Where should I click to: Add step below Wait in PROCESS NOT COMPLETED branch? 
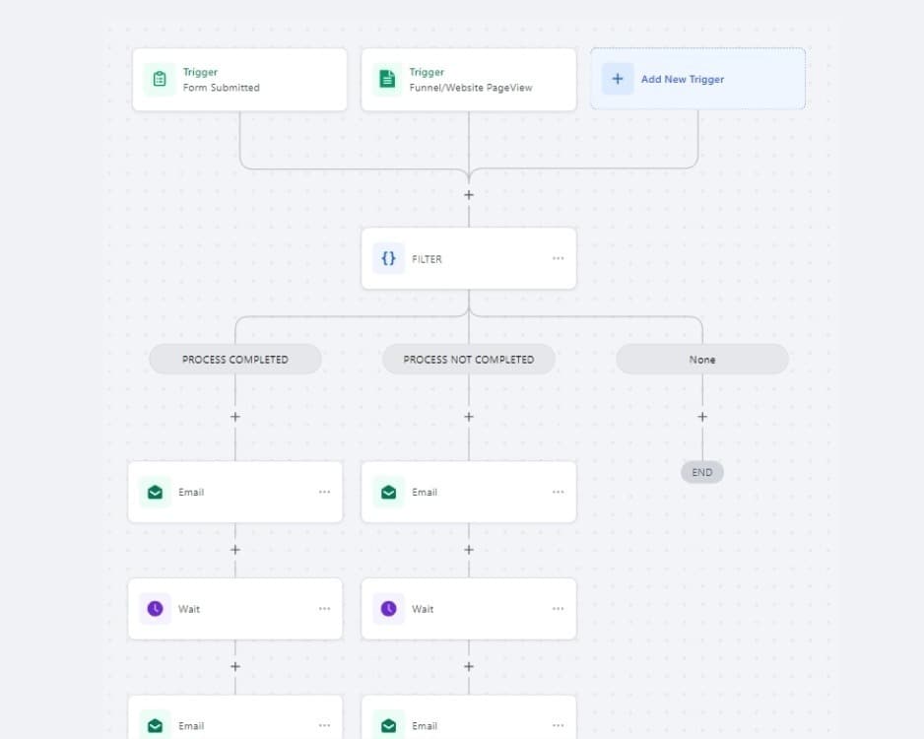coord(469,666)
